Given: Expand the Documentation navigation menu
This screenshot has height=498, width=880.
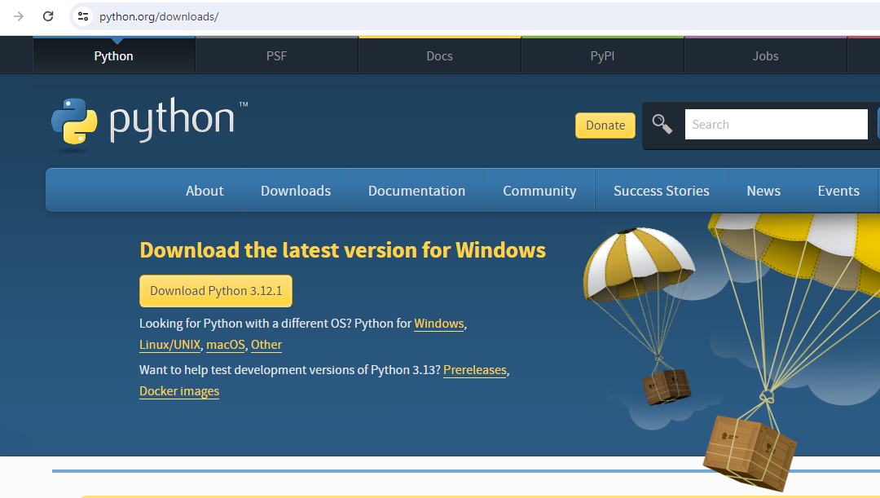Looking at the screenshot, I should coord(416,191).
